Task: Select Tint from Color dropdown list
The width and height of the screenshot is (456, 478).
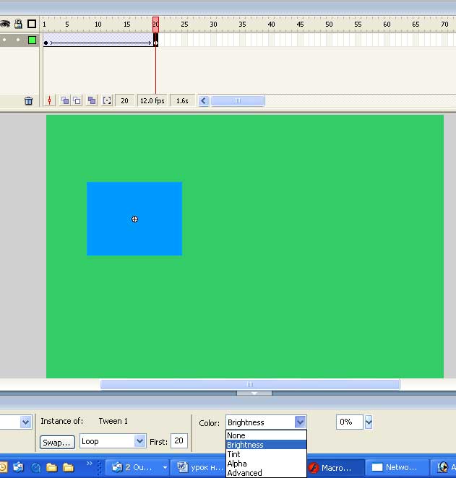Action: tap(233, 454)
